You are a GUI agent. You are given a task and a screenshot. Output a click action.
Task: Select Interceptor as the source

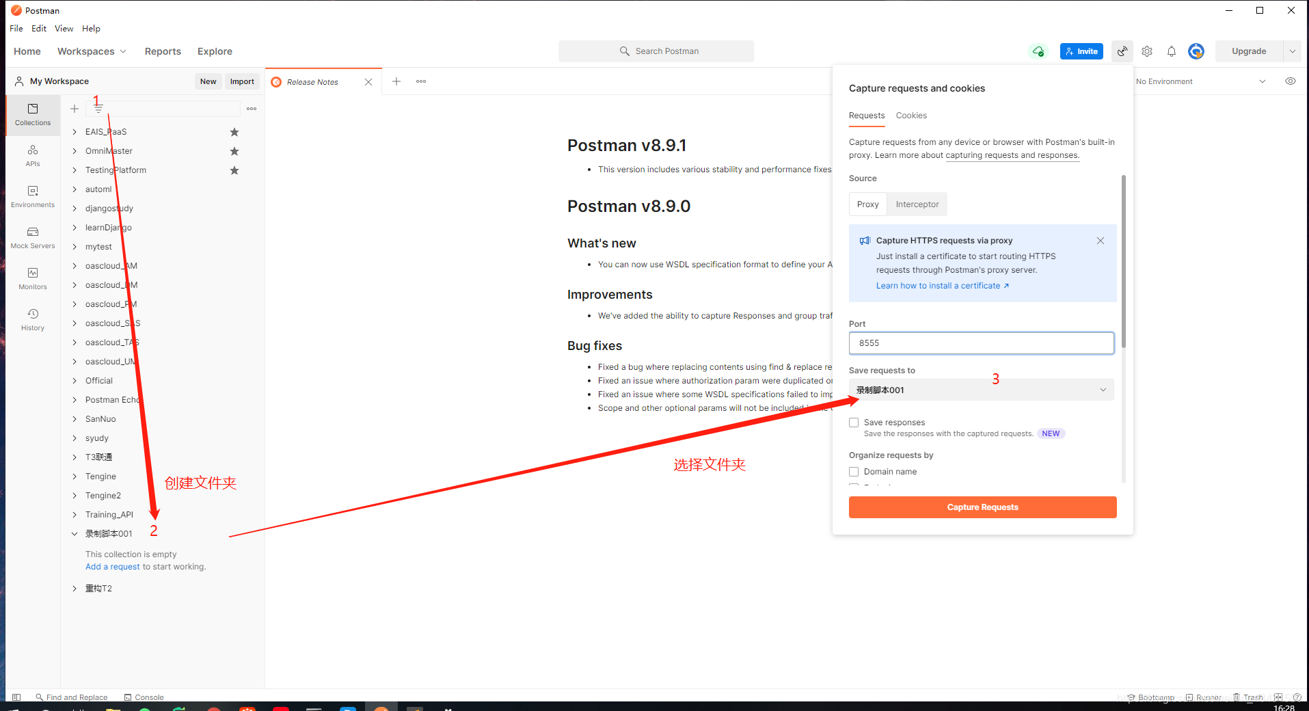[917, 204]
